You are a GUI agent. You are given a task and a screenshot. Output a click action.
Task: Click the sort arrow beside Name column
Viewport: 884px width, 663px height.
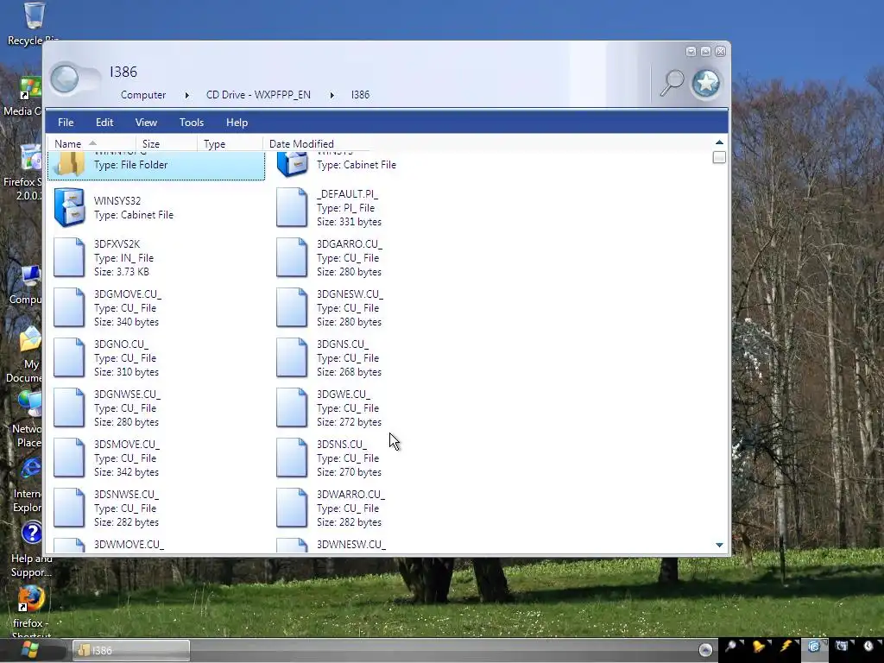(x=92, y=143)
